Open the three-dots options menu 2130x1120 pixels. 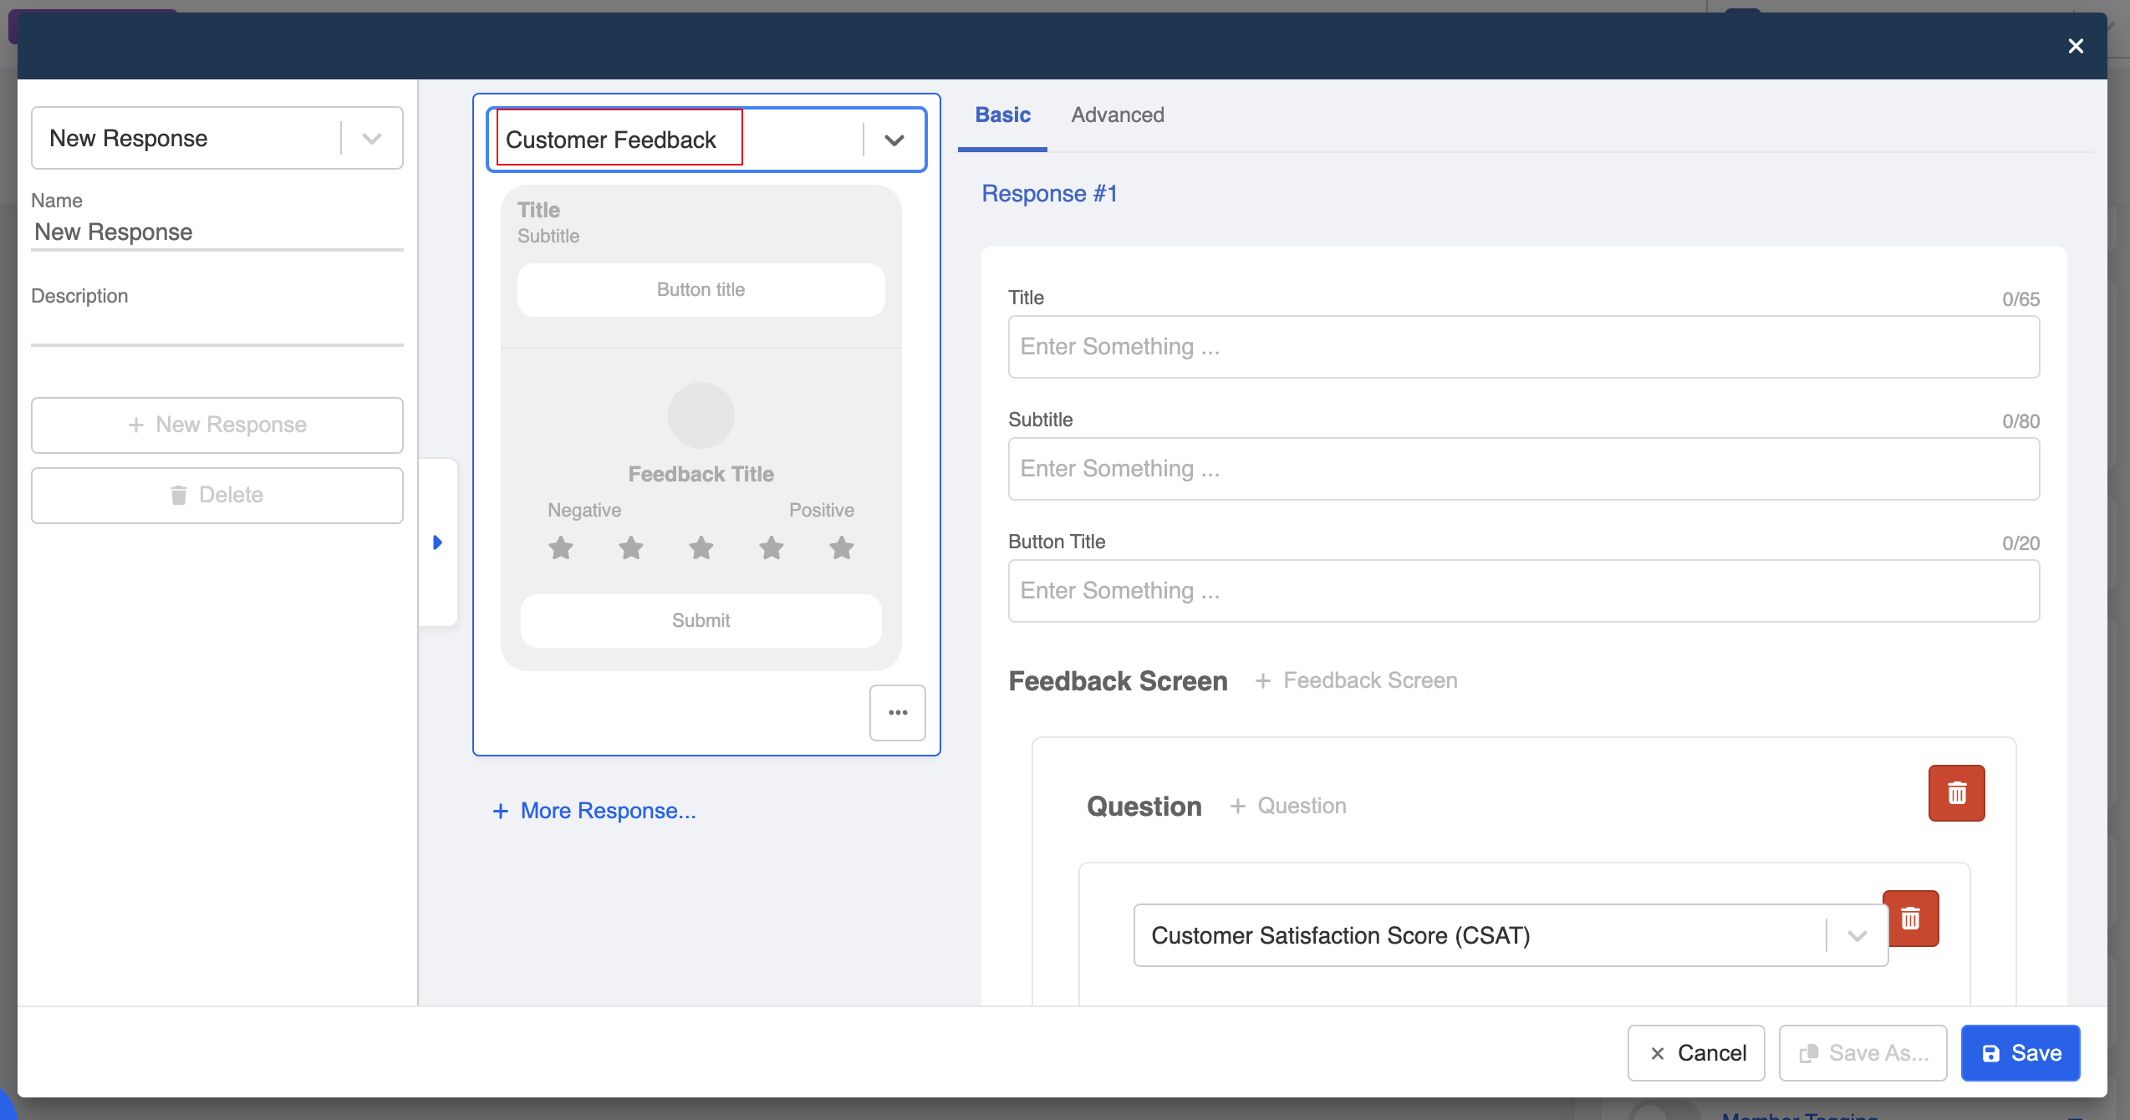point(898,713)
